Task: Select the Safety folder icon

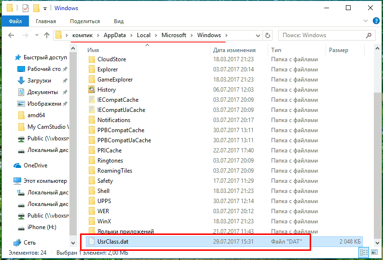Action: coord(92,181)
